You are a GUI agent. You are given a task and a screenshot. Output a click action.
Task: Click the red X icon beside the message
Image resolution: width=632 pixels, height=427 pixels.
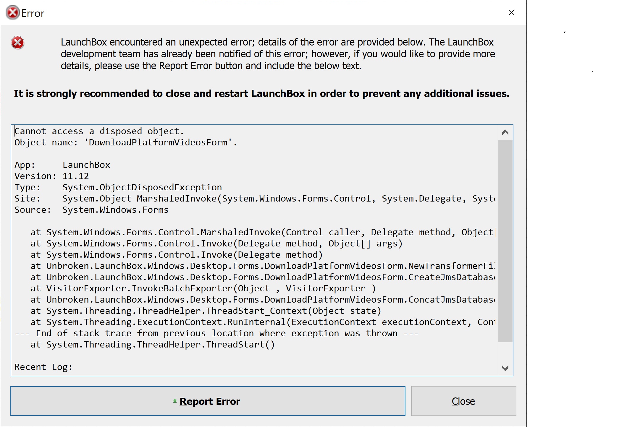(17, 43)
